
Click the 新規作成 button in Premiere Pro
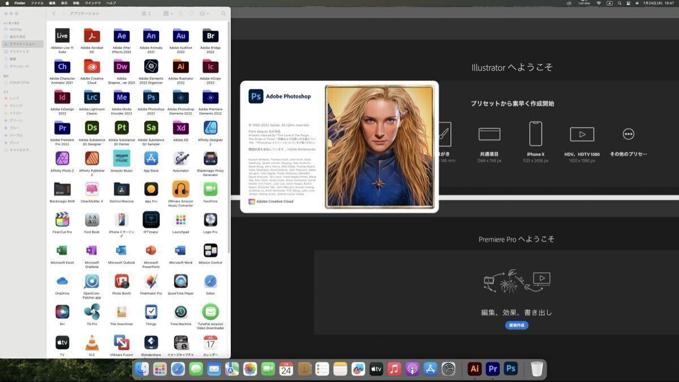(517, 325)
